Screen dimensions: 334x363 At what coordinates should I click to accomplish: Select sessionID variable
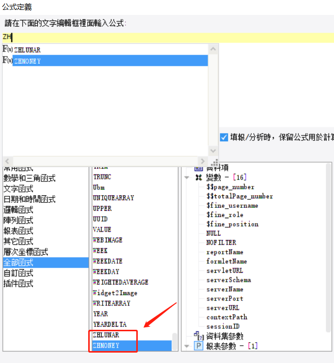[x=223, y=326]
